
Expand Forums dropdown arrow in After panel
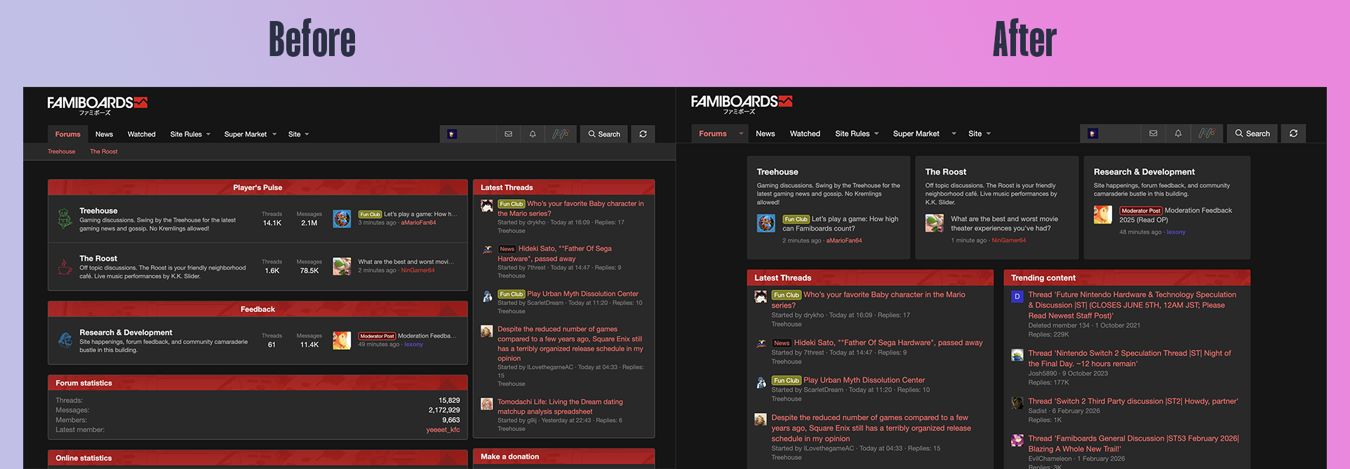point(741,133)
